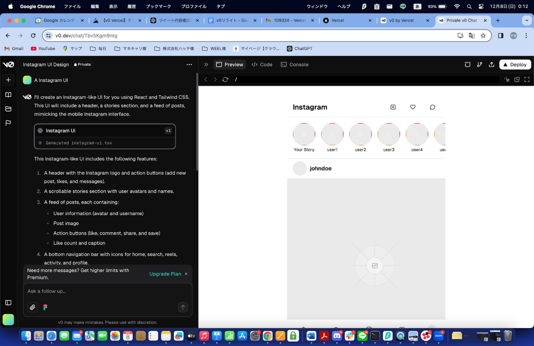Open the library book icon in sidebar
This screenshot has width=534, height=346.
click(x=8, y=95)
